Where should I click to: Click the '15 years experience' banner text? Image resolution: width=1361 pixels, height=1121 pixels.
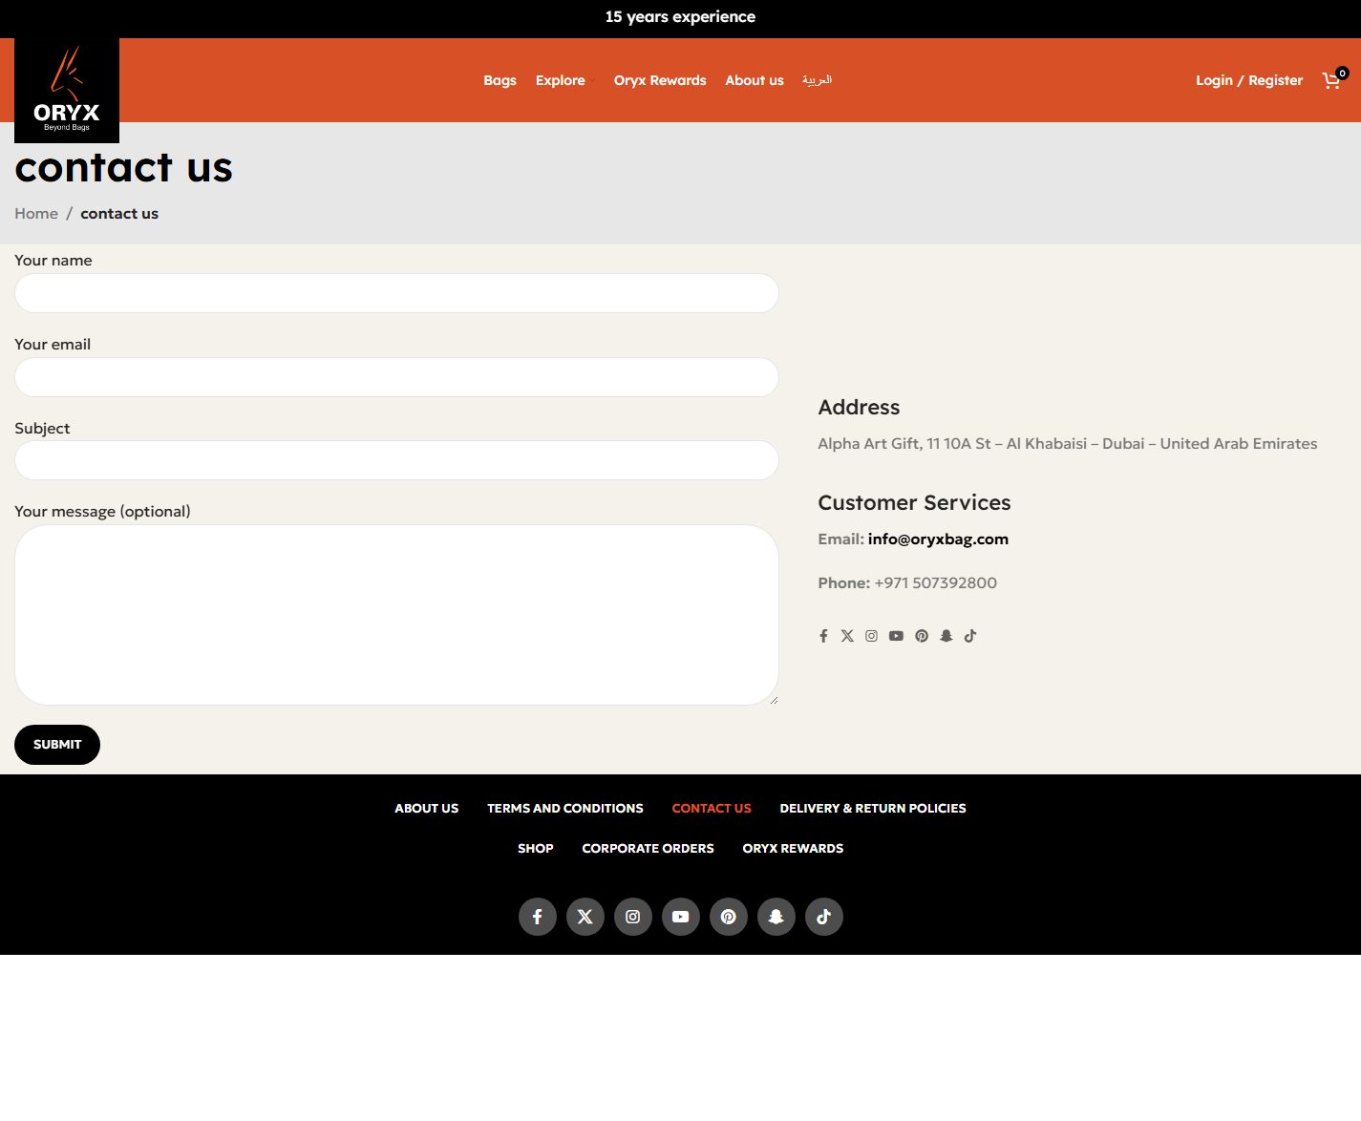pyautogui.click(x=680, y=17)
